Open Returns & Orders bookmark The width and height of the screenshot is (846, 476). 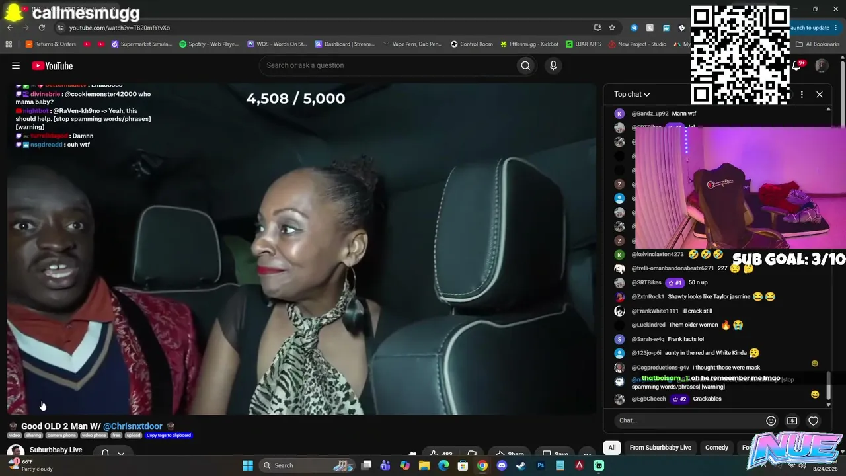(x=50, y=44)
